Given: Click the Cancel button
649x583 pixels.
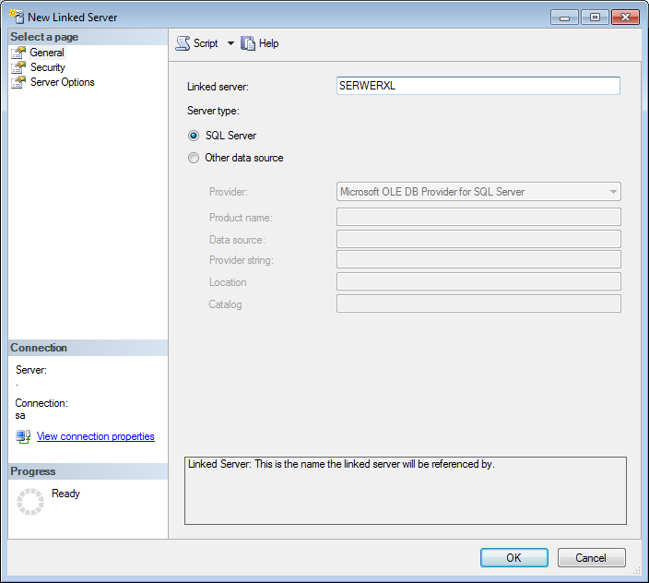Looking at the screenshot, I should click(591, 558).
